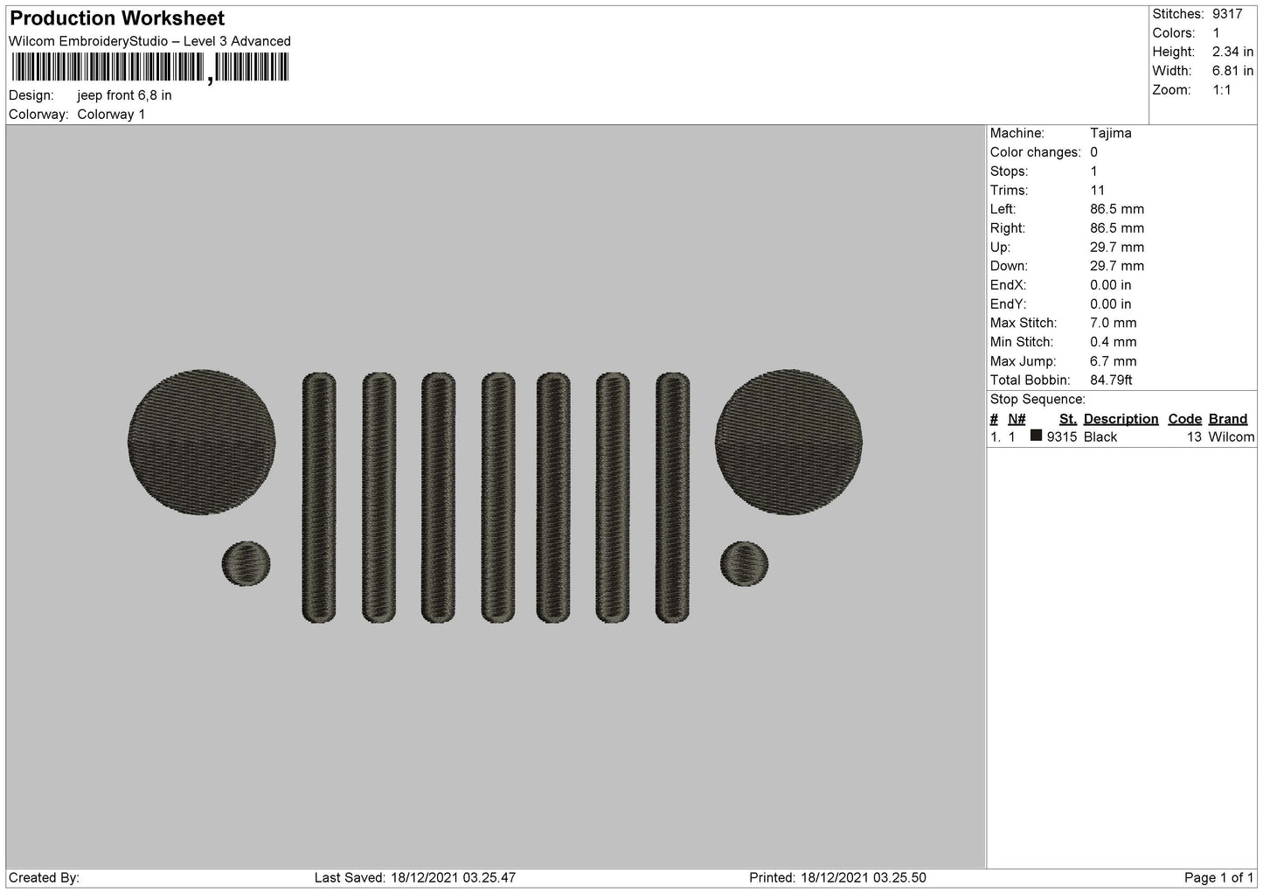Click the black thread color swatch
Viewport: 1263px width, 893px height.
point(1036,436)
